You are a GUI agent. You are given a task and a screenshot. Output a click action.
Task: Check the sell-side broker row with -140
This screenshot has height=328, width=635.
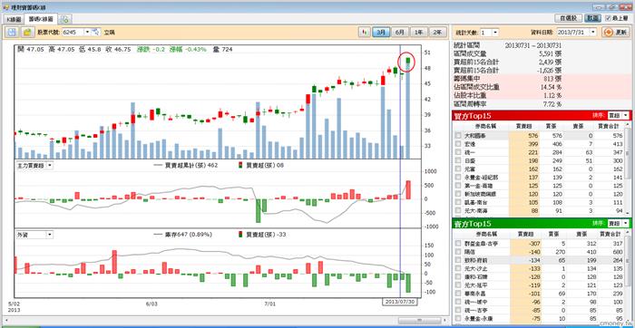pos(458,251)
